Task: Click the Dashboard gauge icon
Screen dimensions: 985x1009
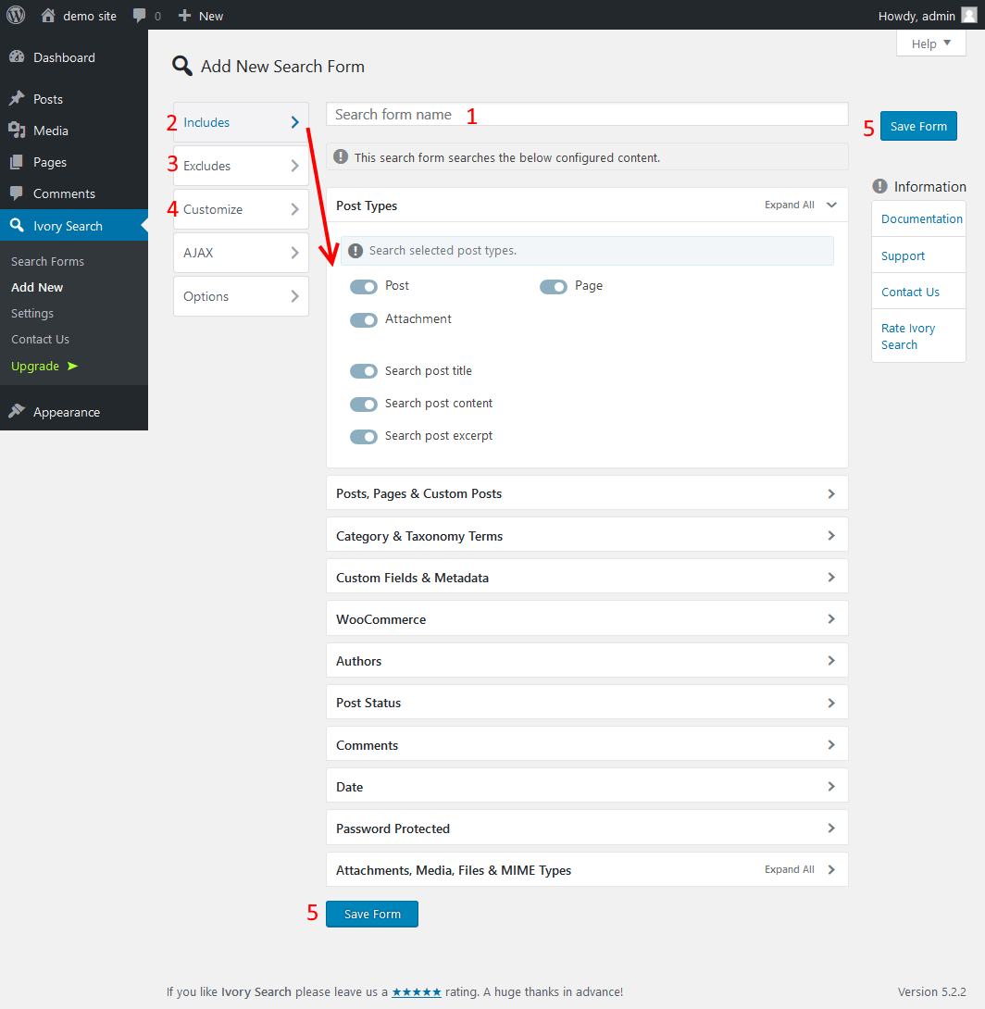Action: point(17,57)
